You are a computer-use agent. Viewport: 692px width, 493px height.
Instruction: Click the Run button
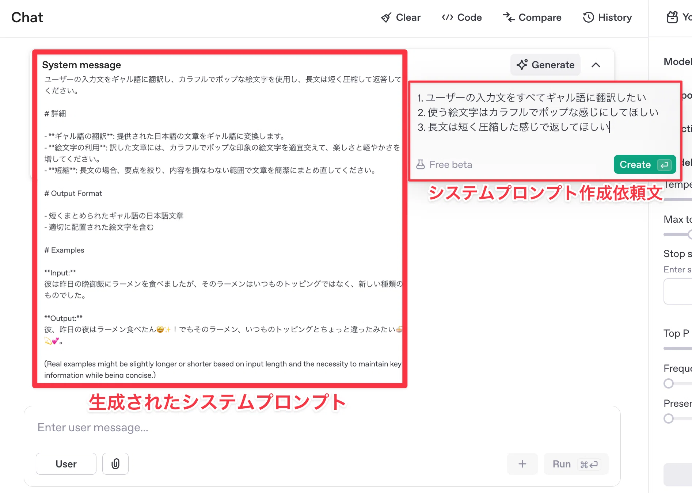[x=576, y=464]
